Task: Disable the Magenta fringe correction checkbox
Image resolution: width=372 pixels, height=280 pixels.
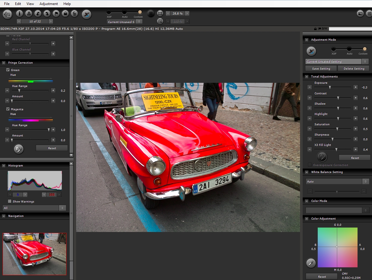Action: [8, 109]
